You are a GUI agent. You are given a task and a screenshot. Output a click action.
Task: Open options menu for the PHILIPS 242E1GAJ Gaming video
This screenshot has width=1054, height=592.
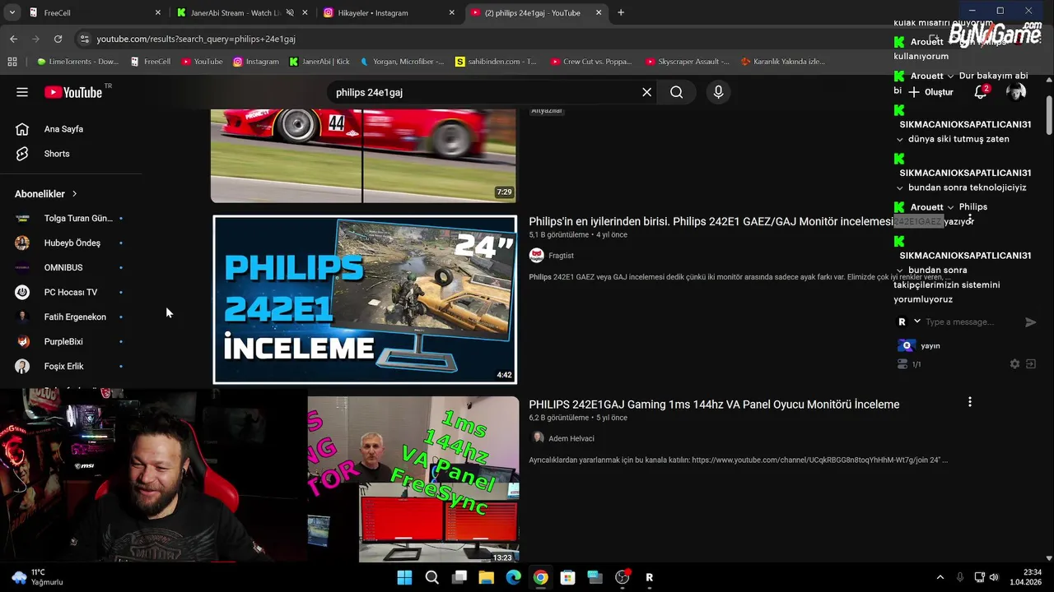[x=969, y=402]
